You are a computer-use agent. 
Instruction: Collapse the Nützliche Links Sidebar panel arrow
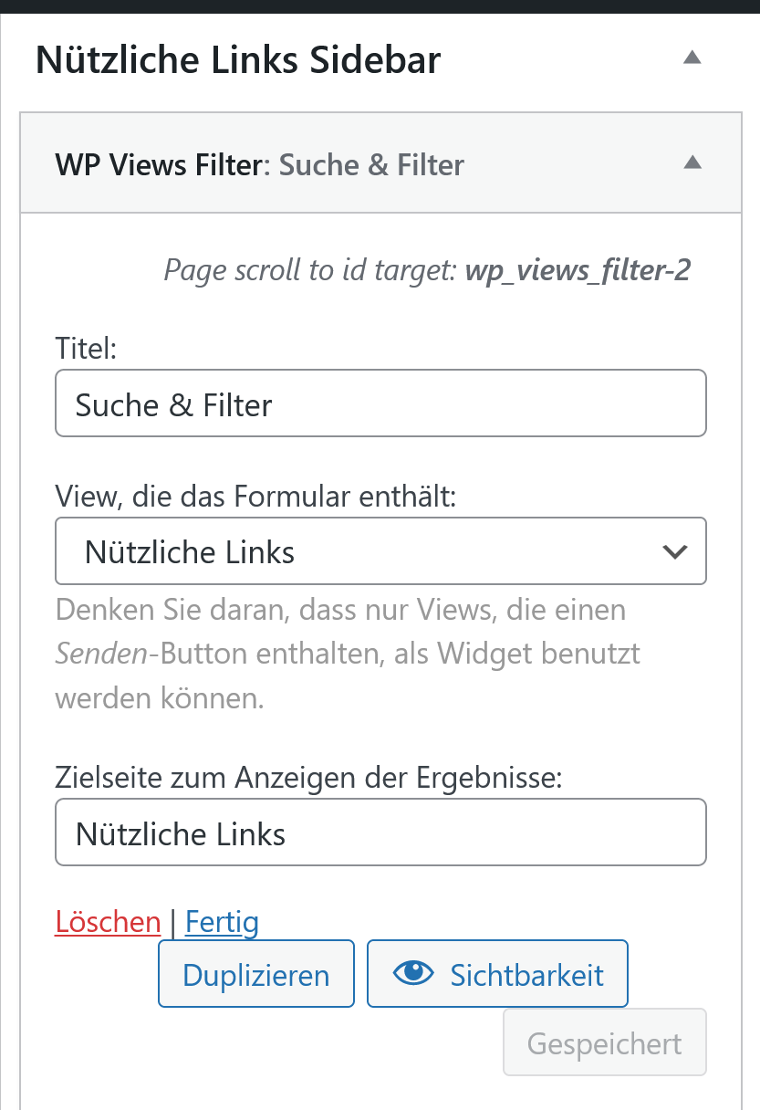(x=692, y=58)
